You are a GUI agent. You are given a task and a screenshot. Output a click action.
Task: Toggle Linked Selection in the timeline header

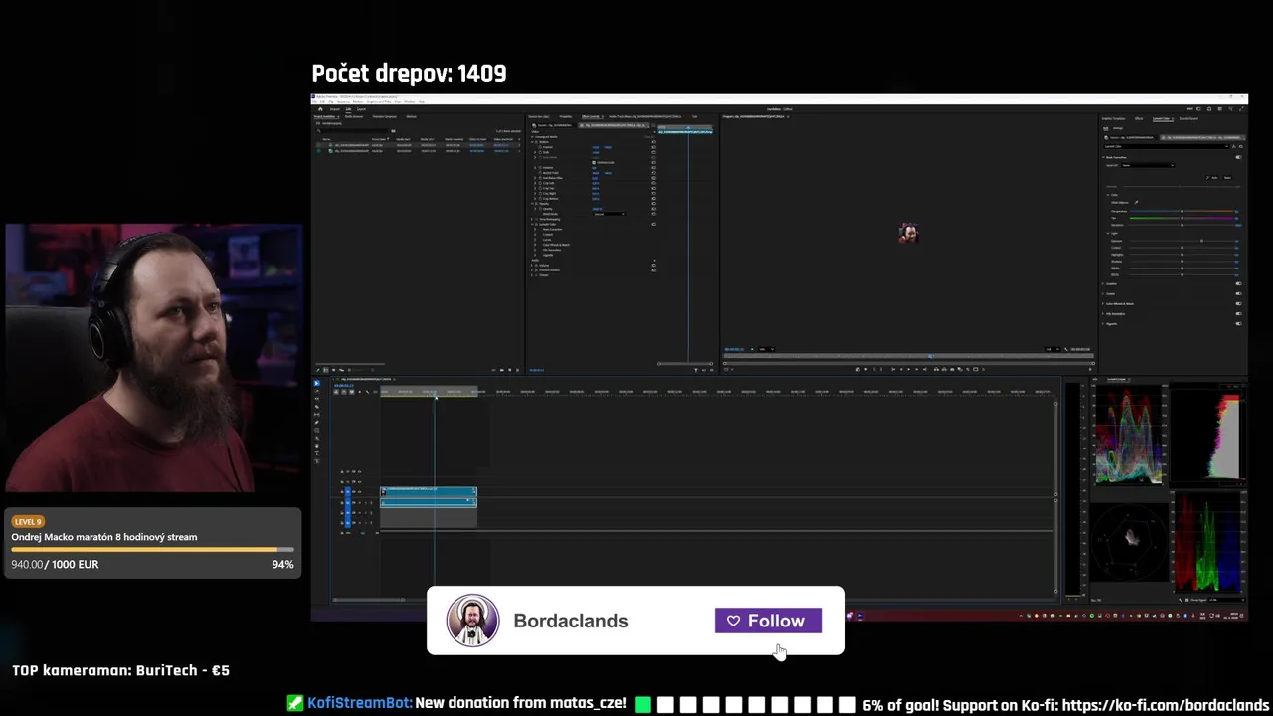(x=352, y=392)
